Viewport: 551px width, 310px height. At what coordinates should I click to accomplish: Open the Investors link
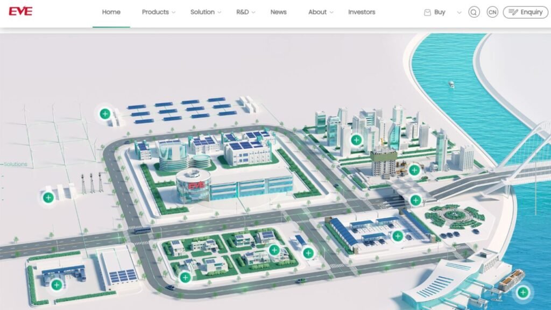(362, 12)
